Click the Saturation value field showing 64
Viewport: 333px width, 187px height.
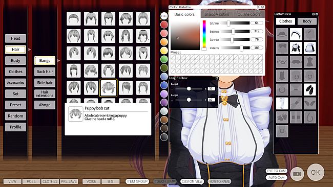257,23
